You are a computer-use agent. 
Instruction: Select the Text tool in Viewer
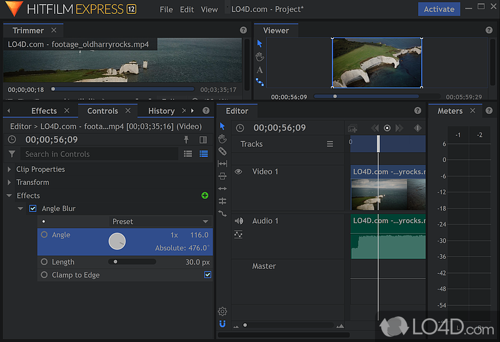[260, 69]
